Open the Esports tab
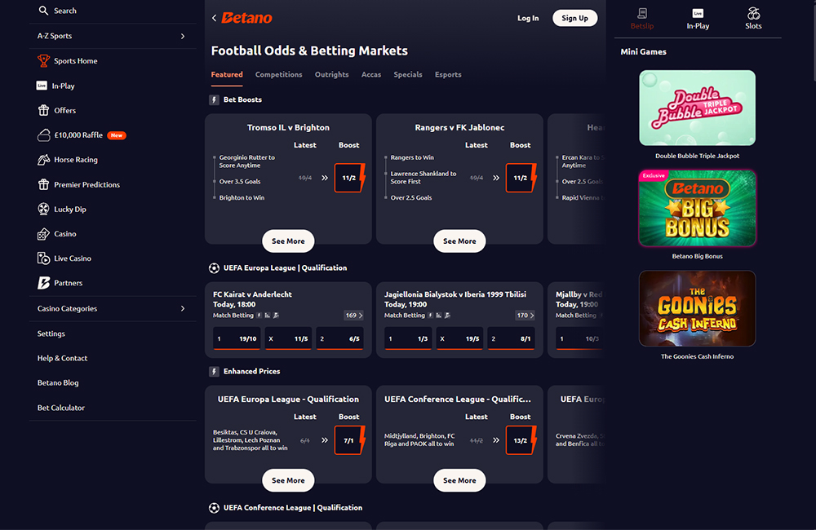This screenshot has width=816, height=530. (448, 75)
